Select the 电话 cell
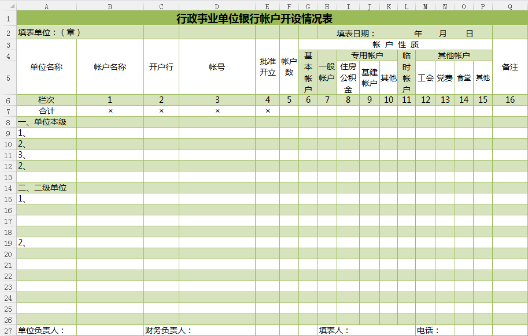 [428, 331]
